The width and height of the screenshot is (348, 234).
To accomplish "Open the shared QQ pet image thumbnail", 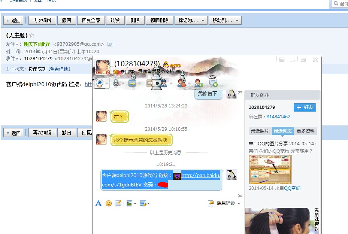I will [x=270, y=170].
